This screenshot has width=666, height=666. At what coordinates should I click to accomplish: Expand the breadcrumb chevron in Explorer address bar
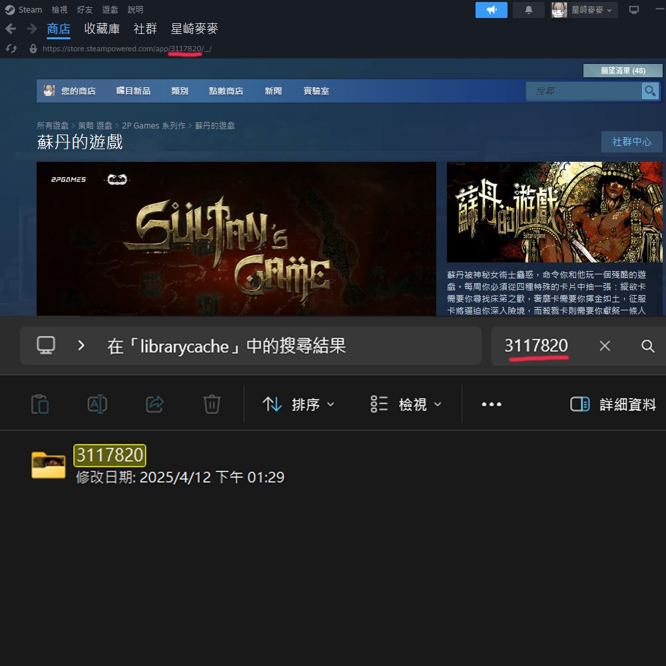(x=81, y=345)
